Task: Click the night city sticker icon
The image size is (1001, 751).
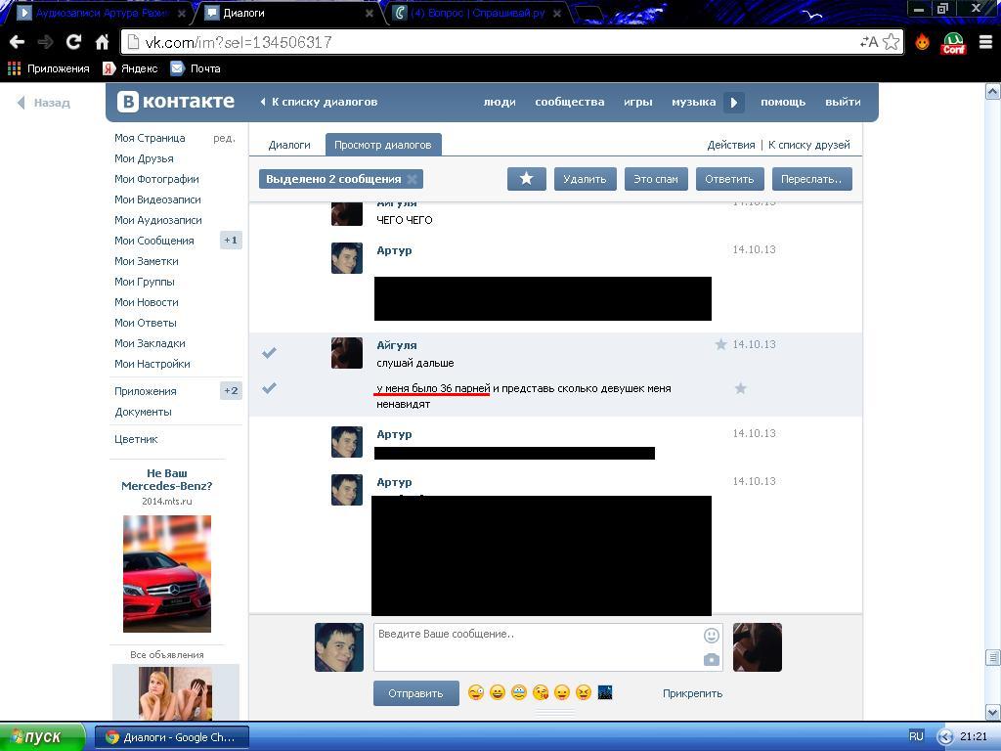Action: pyautogui.click(x=605, y=692)
